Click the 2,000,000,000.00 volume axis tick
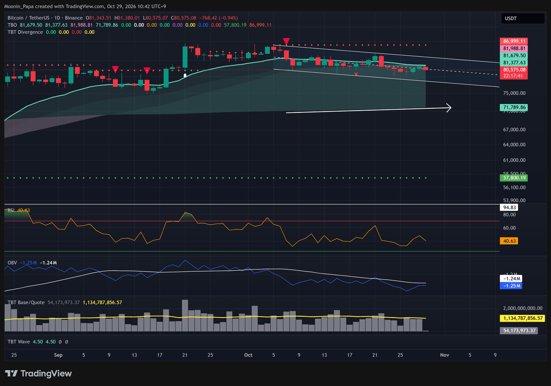The height and width of the screenshot is (386, 551). (523, 308)
